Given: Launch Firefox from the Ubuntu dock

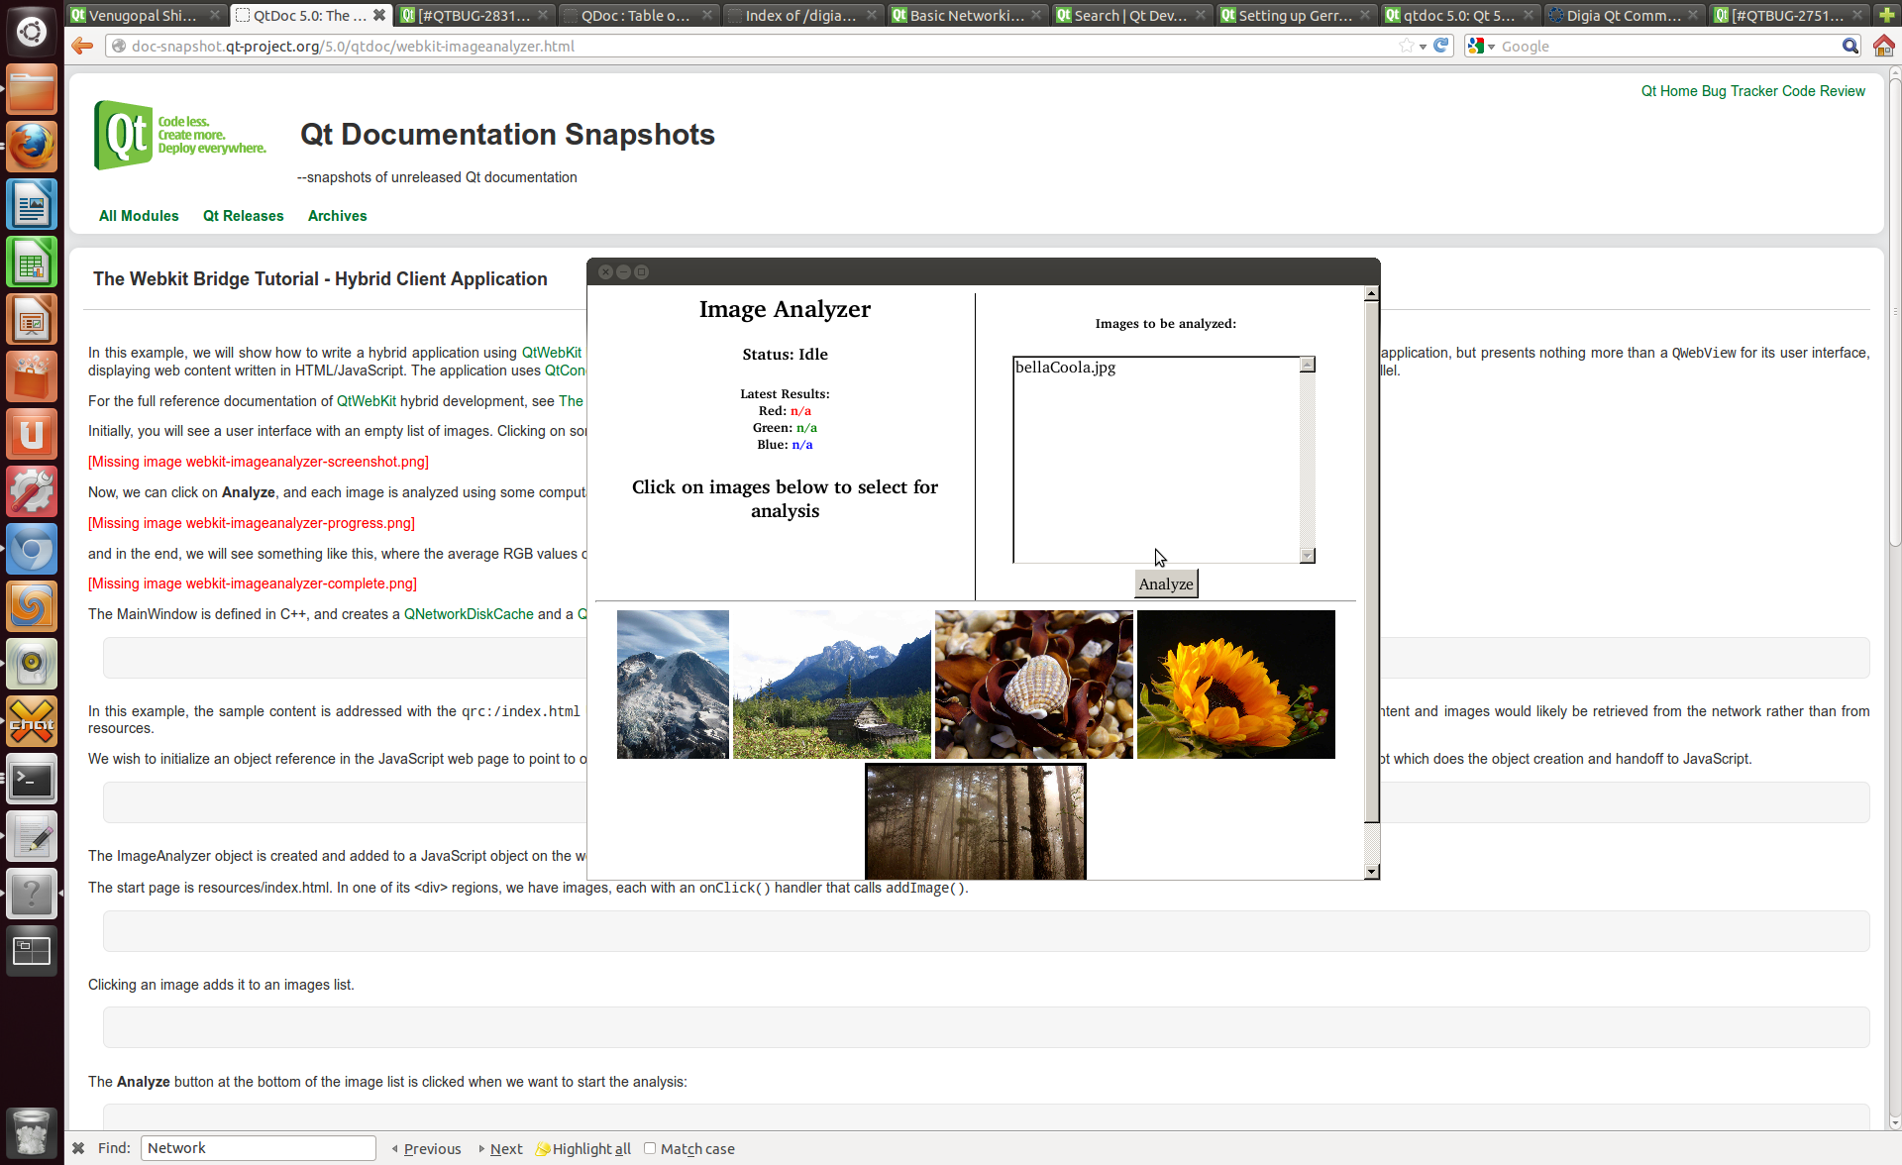Looking at the screenshot, I should click(x=32, y=147).
